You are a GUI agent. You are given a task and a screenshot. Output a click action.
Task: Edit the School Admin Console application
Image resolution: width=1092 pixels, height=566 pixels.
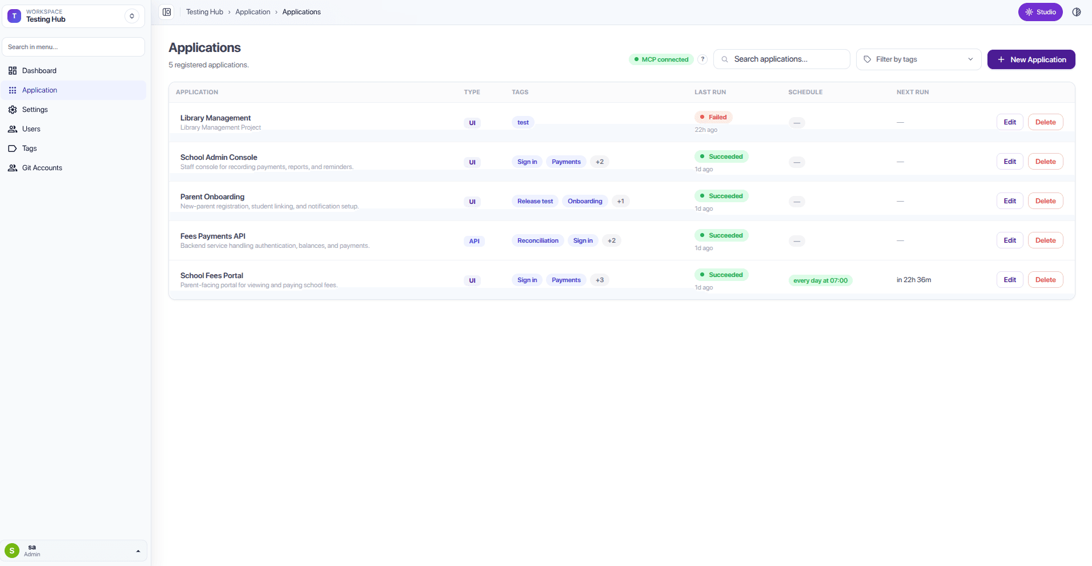pos(1010,162)
